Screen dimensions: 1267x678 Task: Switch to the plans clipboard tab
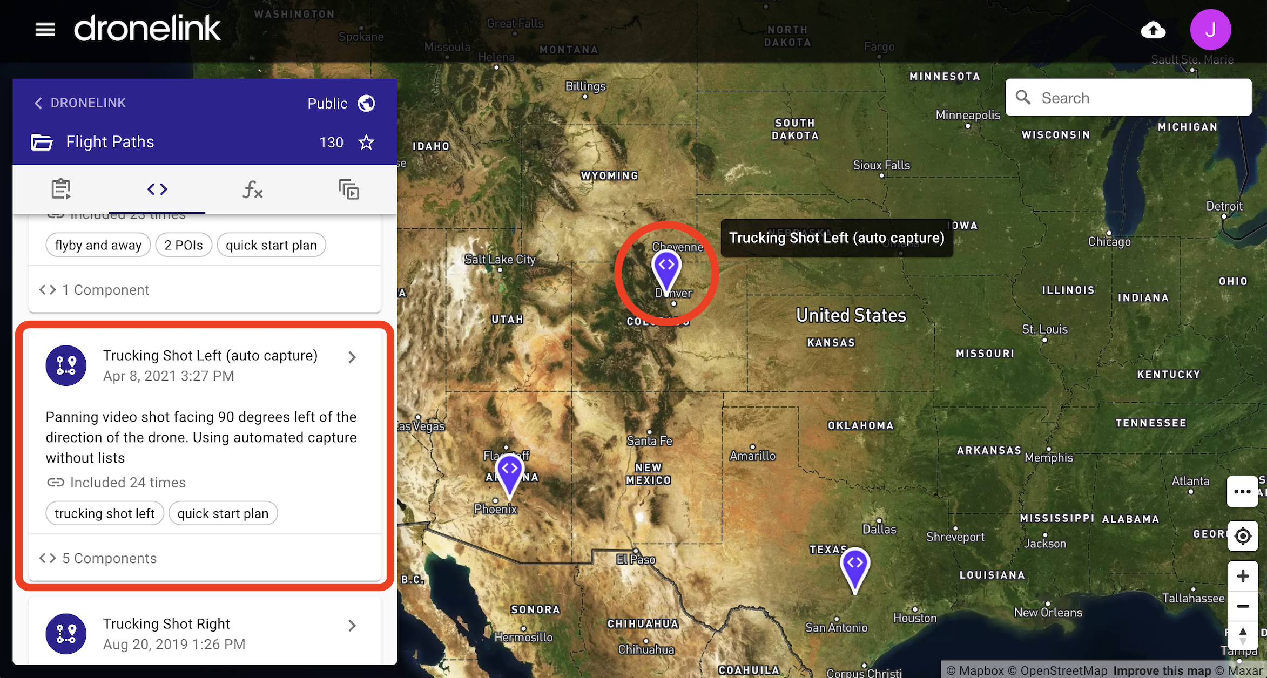tap(61, 189)
